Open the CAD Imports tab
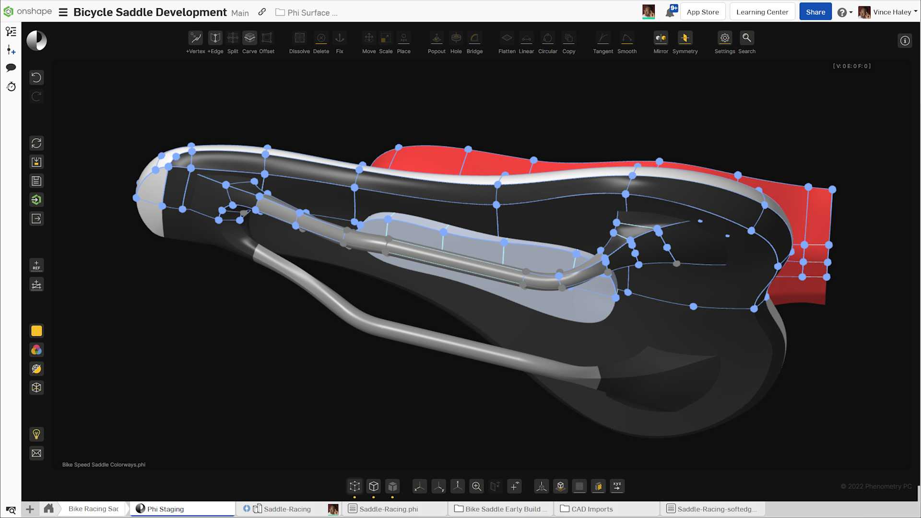Image resolution: width=921 pixels, height=518 pixels. pos(591,509)
